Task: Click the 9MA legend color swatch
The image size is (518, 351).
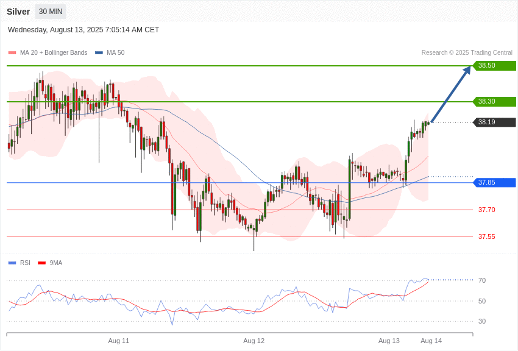Action: click(41, 263)
